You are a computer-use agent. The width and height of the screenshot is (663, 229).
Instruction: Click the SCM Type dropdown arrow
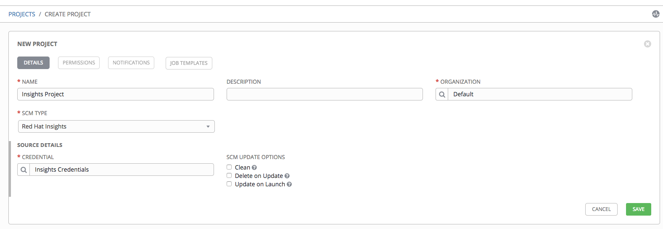tap(208, 126)
